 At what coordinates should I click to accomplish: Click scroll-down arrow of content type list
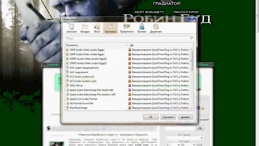click(191, 109)
